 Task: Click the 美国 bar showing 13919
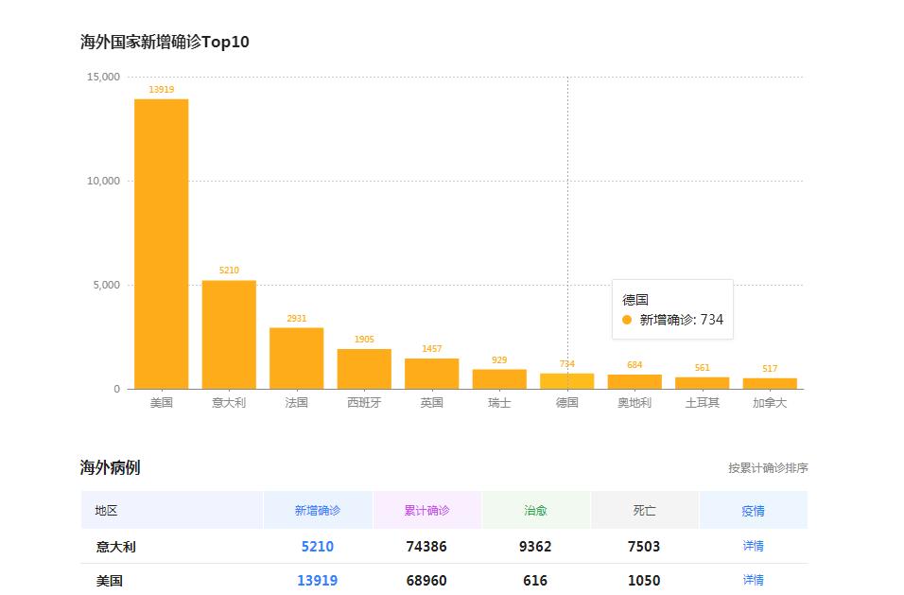162,244
